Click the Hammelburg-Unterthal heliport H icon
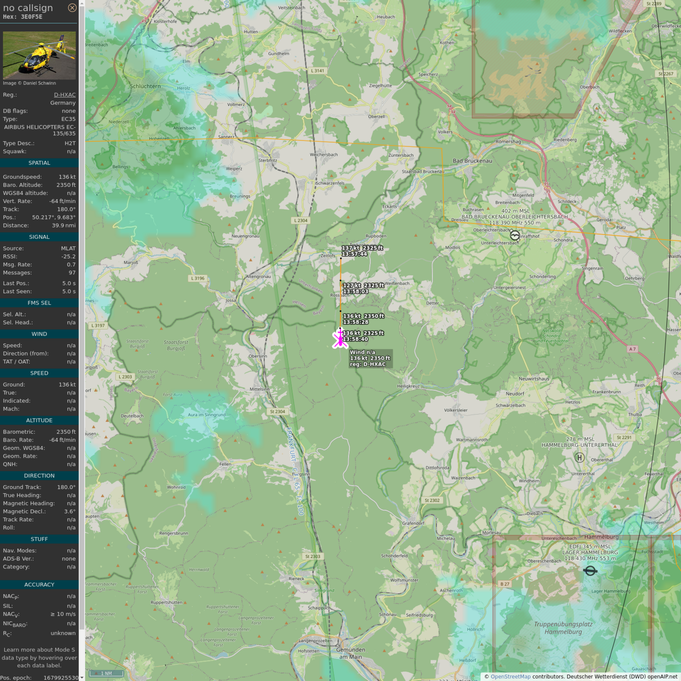Viewport: 681px width, 681px height. [579, 457]
